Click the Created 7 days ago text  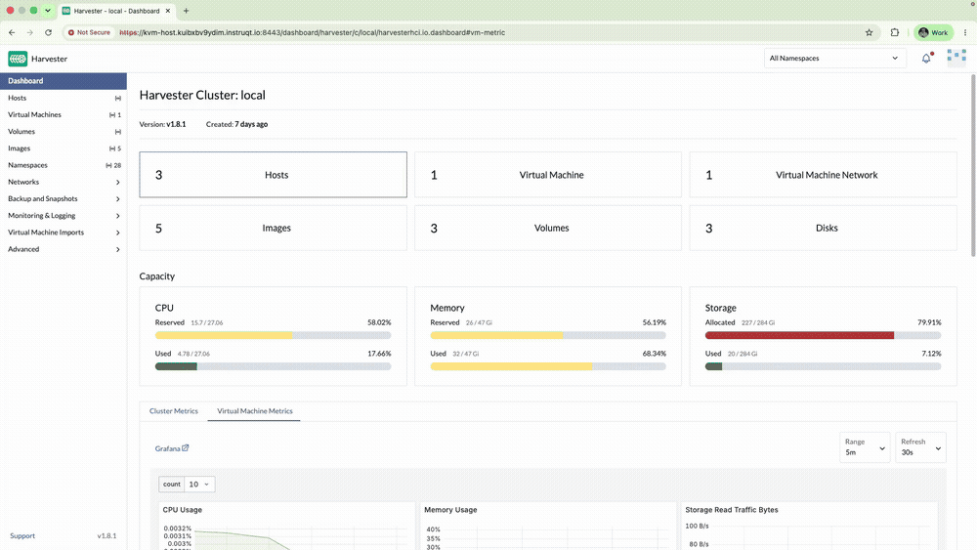point(236,124)
